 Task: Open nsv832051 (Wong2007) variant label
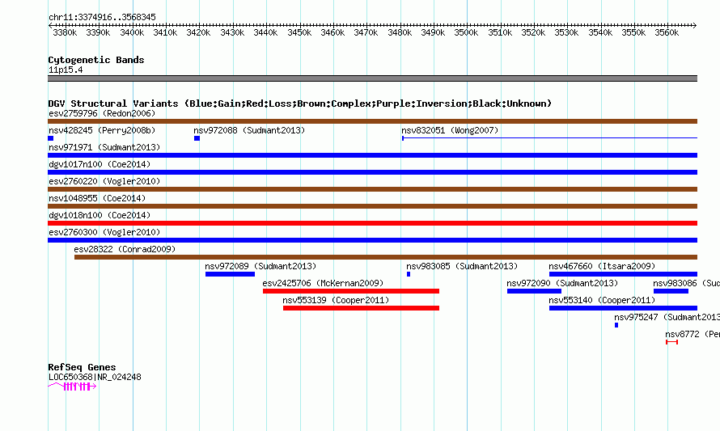click(x=450, y=130)
